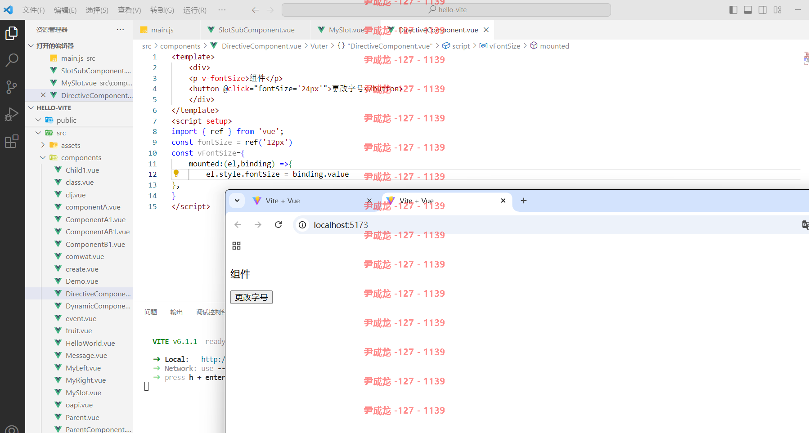
Task: Open HelloWorld.vue in the file tree
Action: point(90,343)
